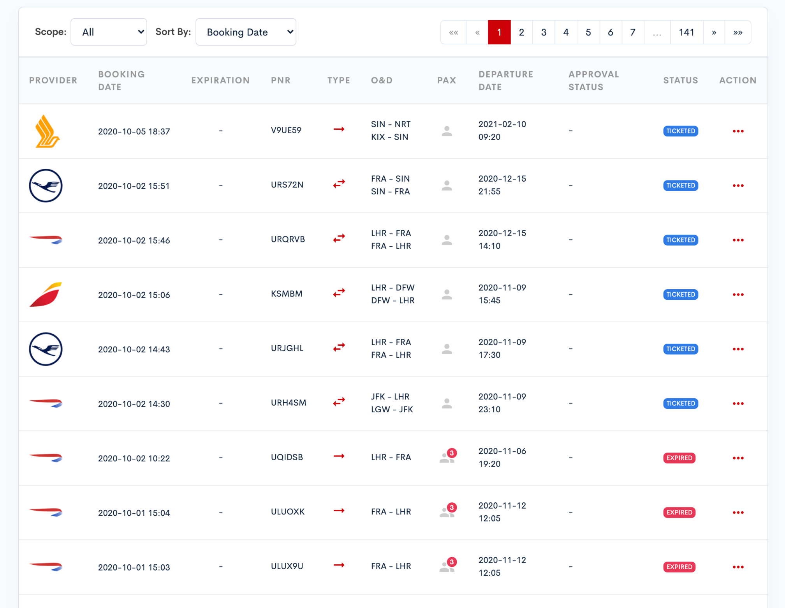Click the O&D column header
The width and height of the screenshot is (785, 608).
click(x=382, y=80)
